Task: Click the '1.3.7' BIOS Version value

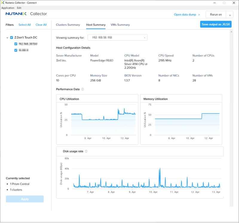Action: pos(127,81)
